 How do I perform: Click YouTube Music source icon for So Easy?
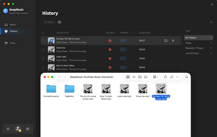[x=110, y=41]
